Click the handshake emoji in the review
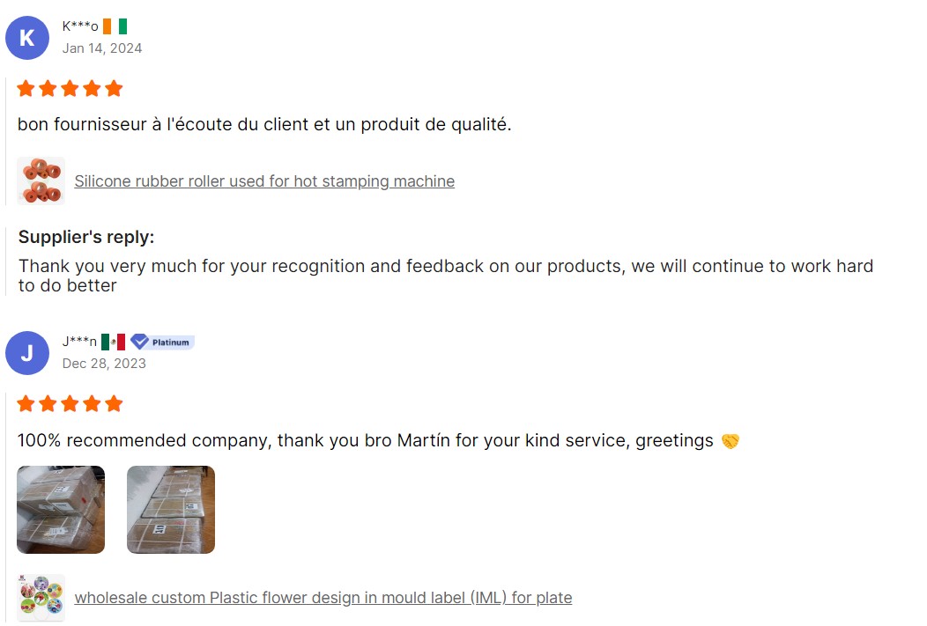The width and height of the screenshot is (927, 626). tap(730, 440)
